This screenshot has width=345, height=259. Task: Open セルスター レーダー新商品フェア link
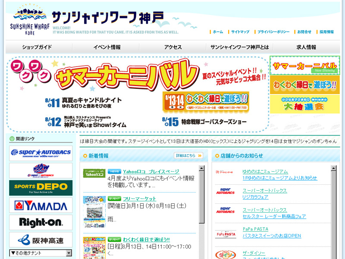(x=274, y=217)
